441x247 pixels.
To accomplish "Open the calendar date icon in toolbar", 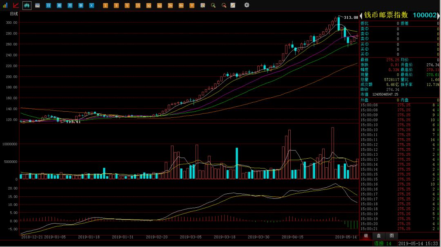I will point(38,5).
